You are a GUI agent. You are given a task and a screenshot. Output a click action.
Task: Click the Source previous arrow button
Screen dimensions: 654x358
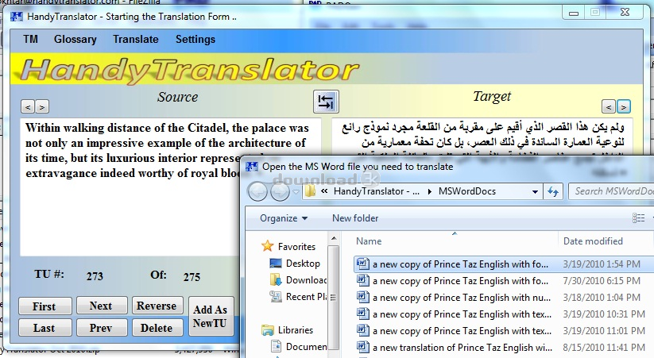[x=28, y=107]
